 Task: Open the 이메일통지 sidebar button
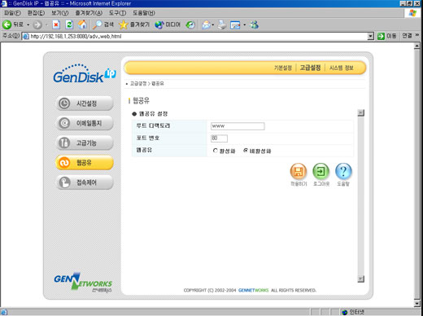[85, 123]
